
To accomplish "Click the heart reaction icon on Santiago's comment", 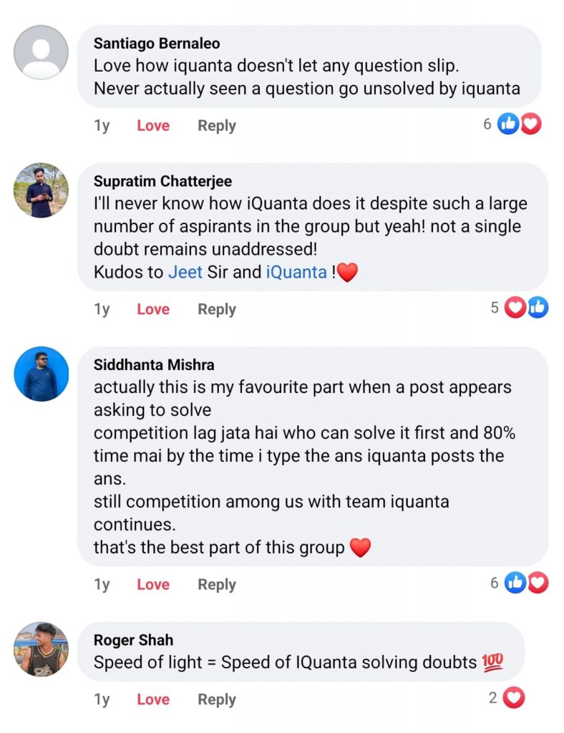I will coord(529,123).
